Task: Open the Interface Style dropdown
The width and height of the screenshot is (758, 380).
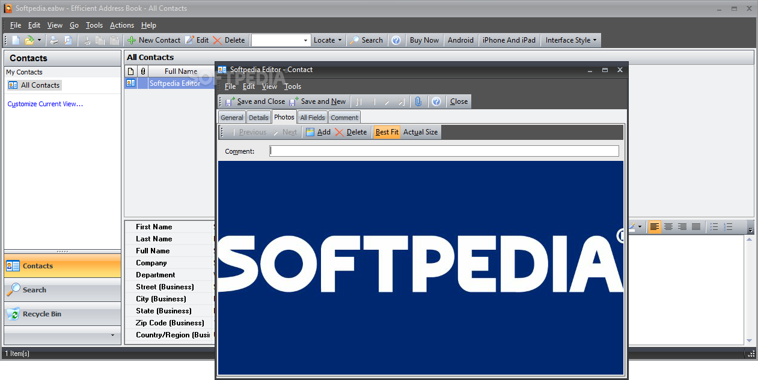Action: click(571, 40)
